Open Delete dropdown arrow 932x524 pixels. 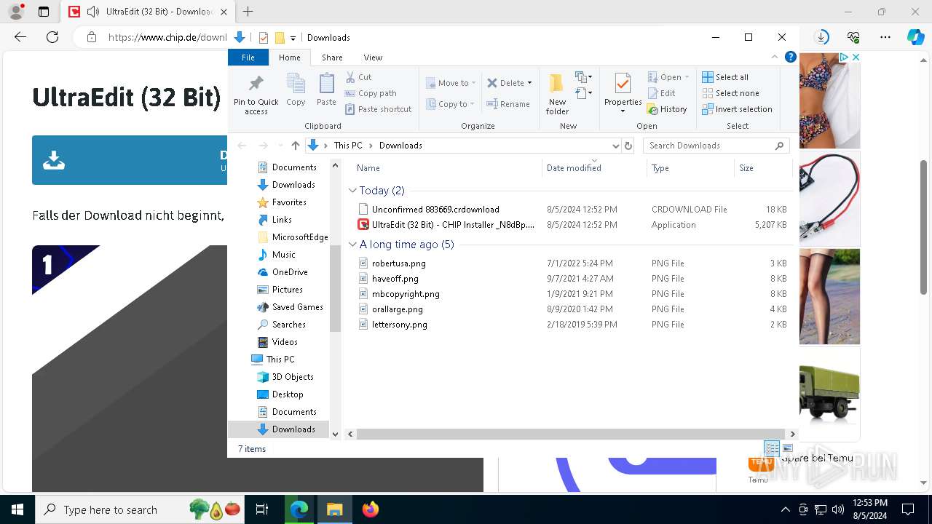[x=529, y=83]
